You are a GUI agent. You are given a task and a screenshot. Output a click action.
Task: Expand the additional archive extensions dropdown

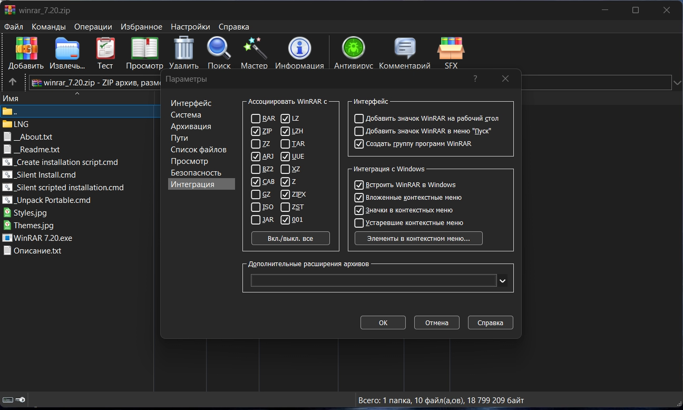click(503, 281)
